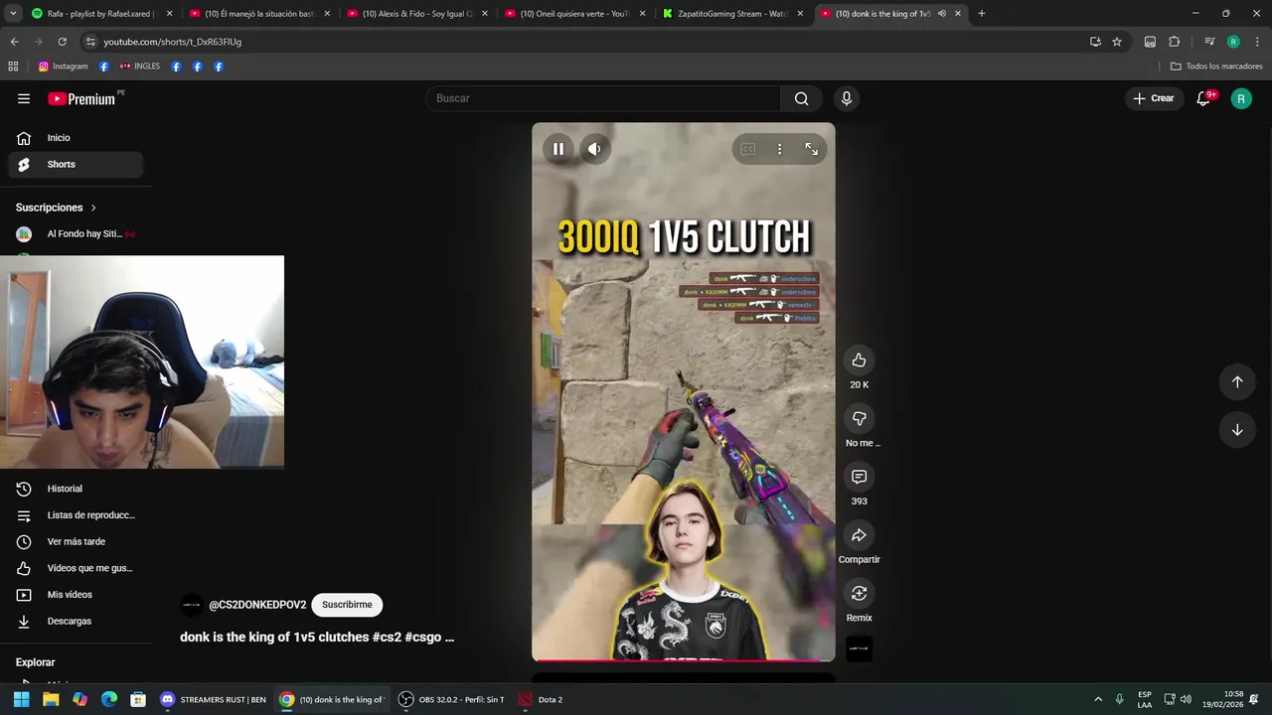Open Historial in the sidebar

tap(76, 489)
